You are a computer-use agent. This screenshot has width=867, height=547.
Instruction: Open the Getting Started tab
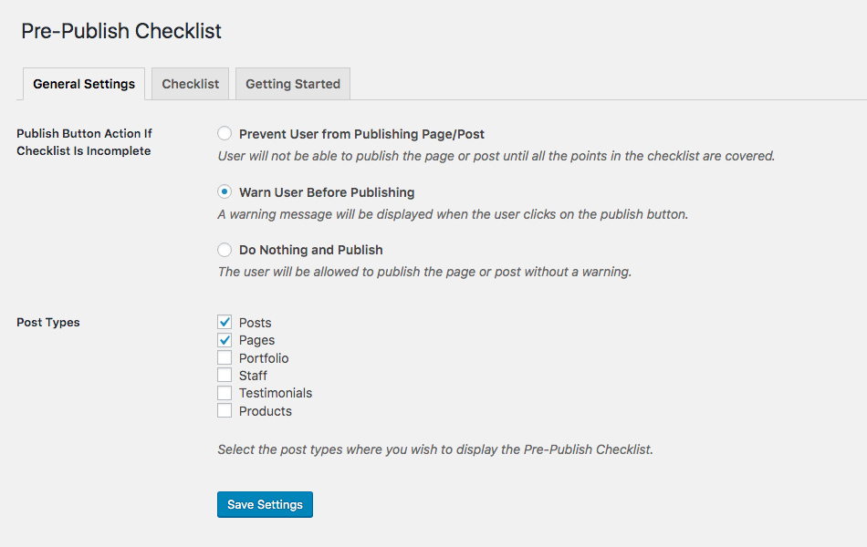click(x=293, y=84)
